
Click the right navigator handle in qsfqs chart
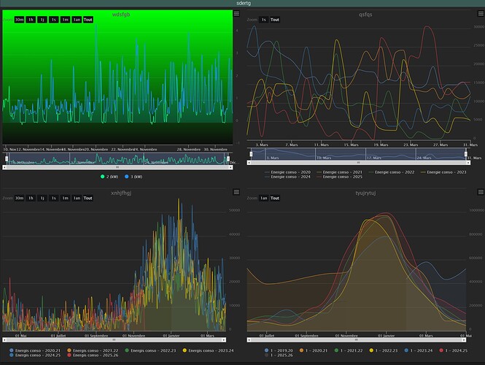pos(467,153)
